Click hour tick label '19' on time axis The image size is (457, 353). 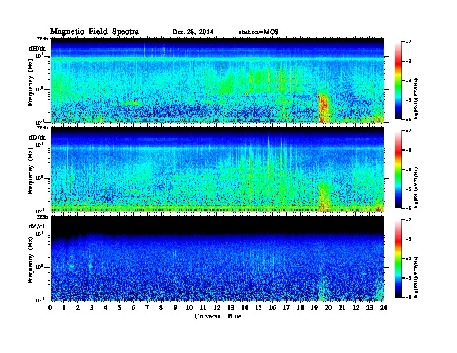pyautogui.click(x=314, y=307)
